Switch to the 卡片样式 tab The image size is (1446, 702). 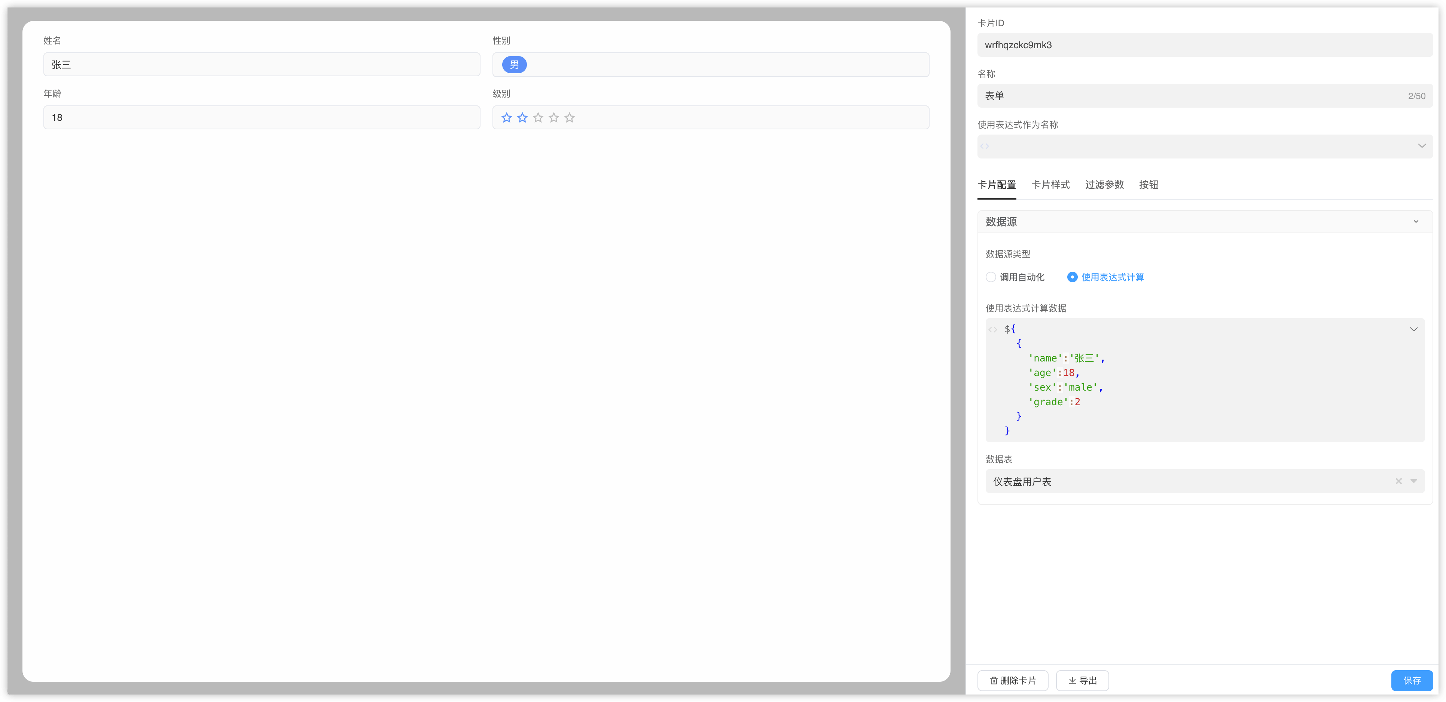coord(1050,185)
